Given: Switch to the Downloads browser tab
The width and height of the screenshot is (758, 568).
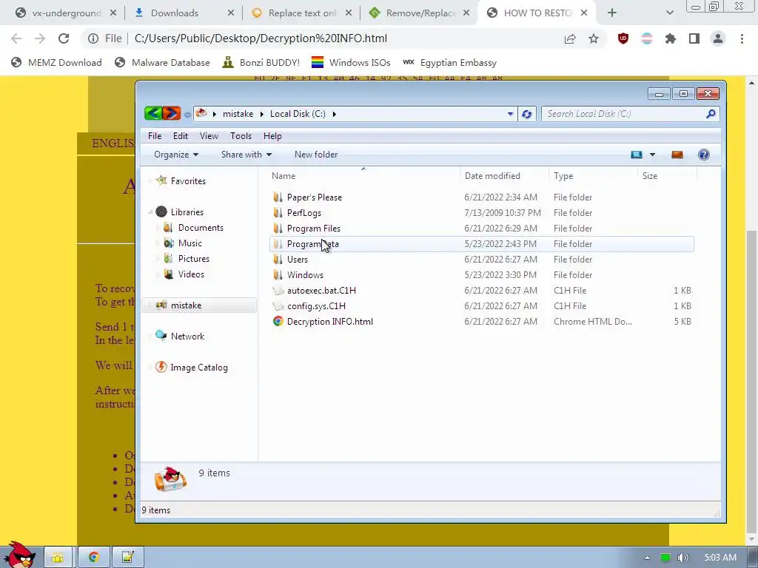Looking at the screenshot, I should pos(184,13).
